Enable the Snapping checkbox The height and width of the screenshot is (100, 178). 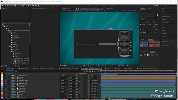(x=53, y=6)
